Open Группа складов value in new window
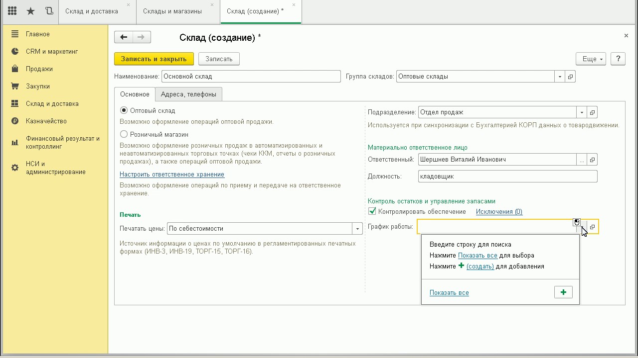The width and height of the screenshot is (638, 358). click(570, 77)
